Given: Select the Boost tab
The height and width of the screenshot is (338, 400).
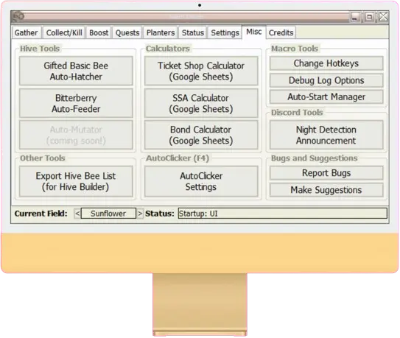Looking at the screenshot, I should tap(99, 32).
